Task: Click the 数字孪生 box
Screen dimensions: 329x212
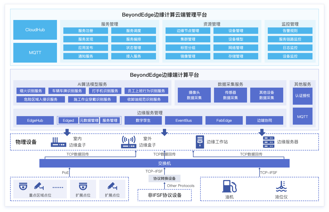Action: [143, 120]
